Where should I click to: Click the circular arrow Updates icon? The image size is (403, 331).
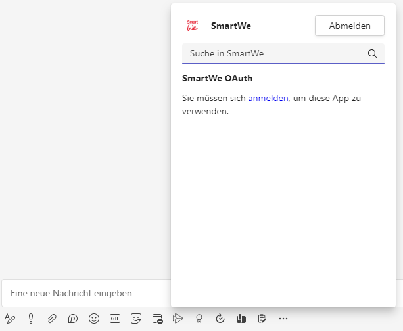point(220,319)
